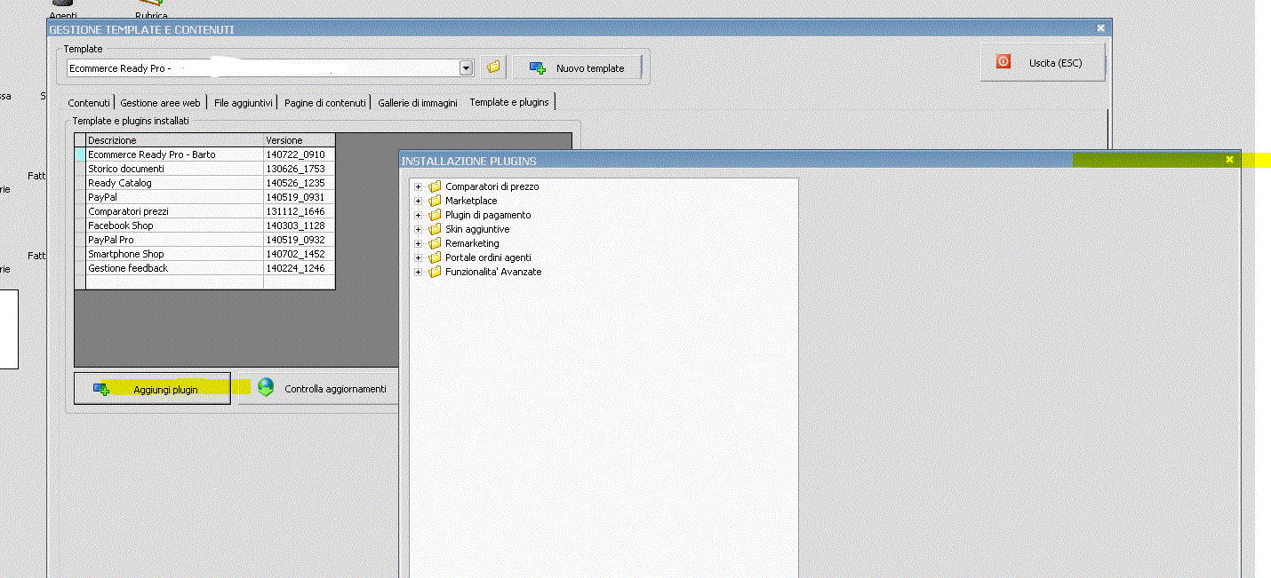
Task: Expand the Remarketing tree node
Action: click(x=419, y=243)
